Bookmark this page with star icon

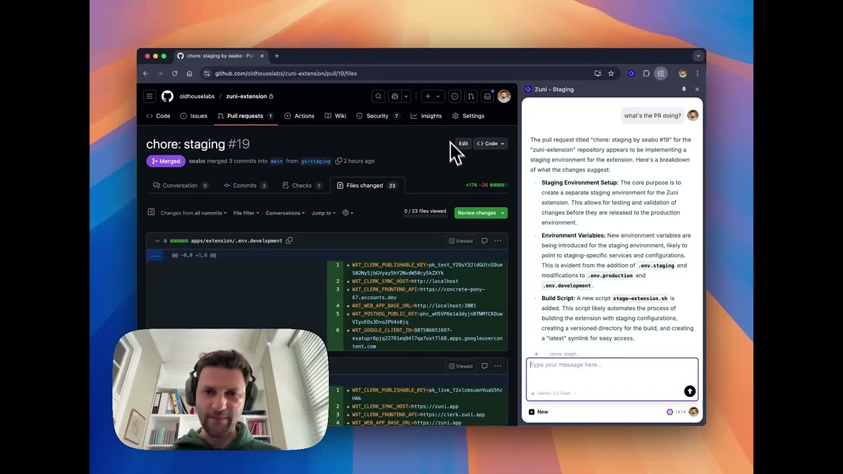(x=611, y=73)
